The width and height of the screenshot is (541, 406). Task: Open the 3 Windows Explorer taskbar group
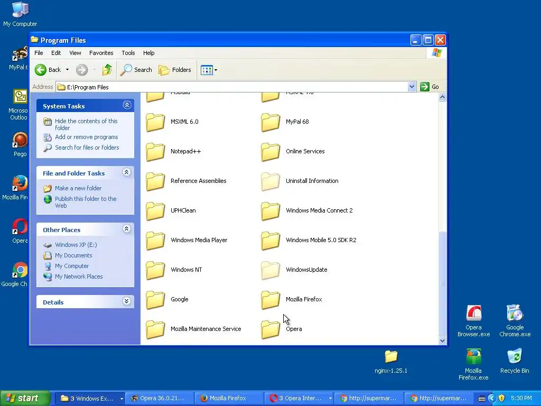(90, 399)
